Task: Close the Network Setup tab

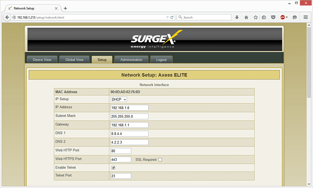Action: (56, 8)
